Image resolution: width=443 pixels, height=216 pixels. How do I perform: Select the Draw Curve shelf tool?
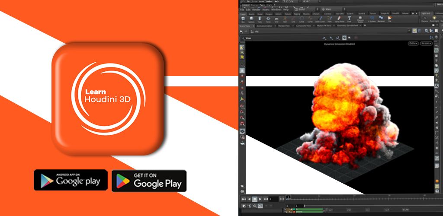point(320,19)
